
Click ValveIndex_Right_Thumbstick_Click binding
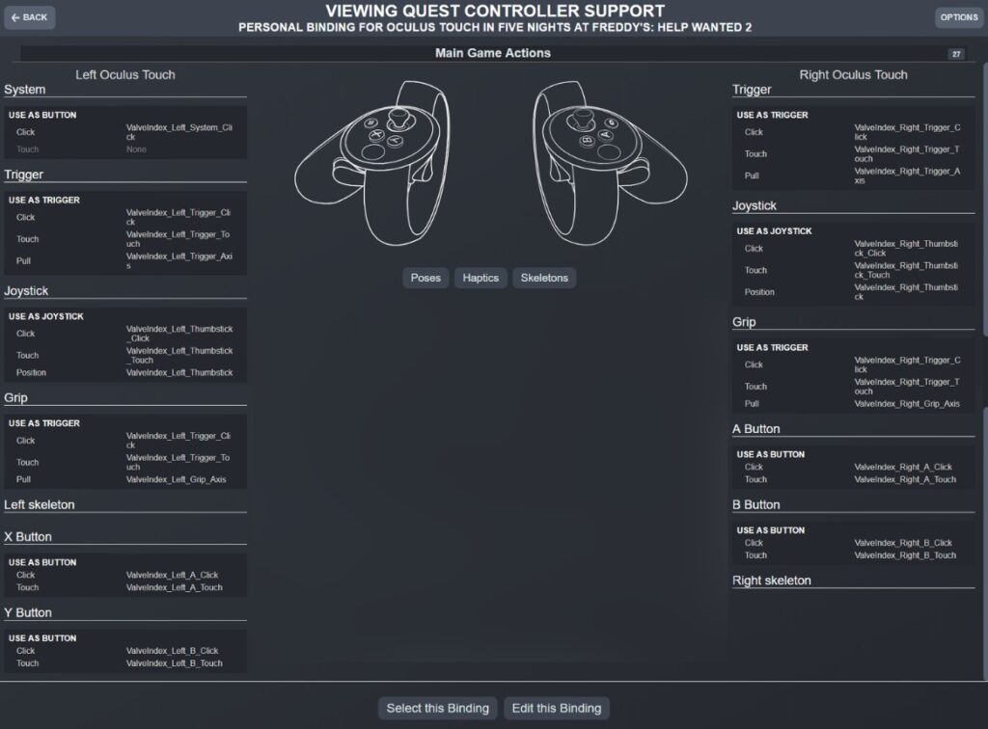tap(906, 249)
